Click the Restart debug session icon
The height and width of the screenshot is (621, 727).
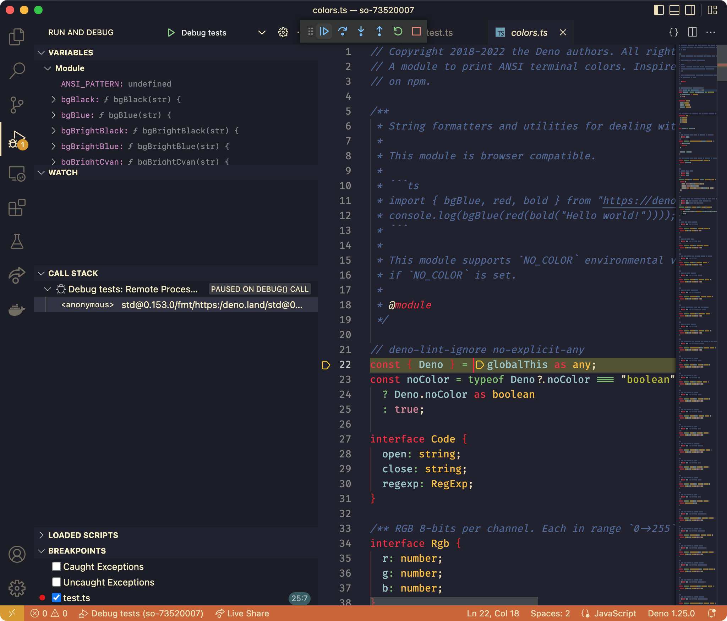click(398, 32)
